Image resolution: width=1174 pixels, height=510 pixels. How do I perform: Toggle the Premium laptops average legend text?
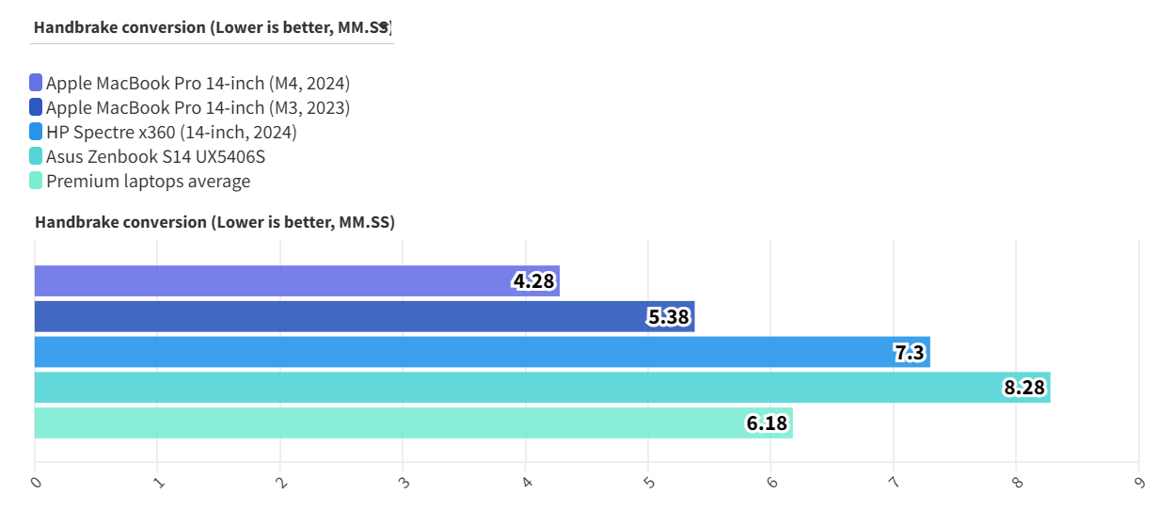tap(148, 181)
